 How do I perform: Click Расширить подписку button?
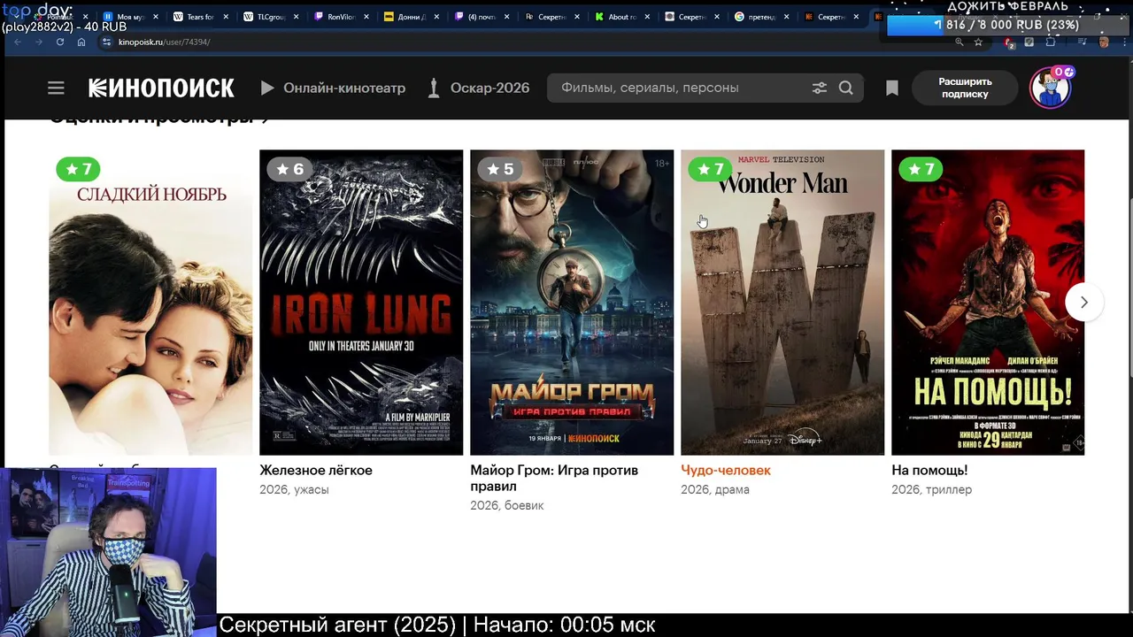pyautogui.click(x=965, y=88)
